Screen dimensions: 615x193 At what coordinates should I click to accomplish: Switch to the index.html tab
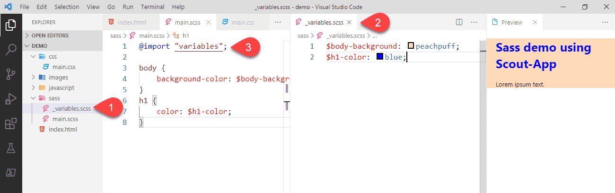click(x=131, y=22)
